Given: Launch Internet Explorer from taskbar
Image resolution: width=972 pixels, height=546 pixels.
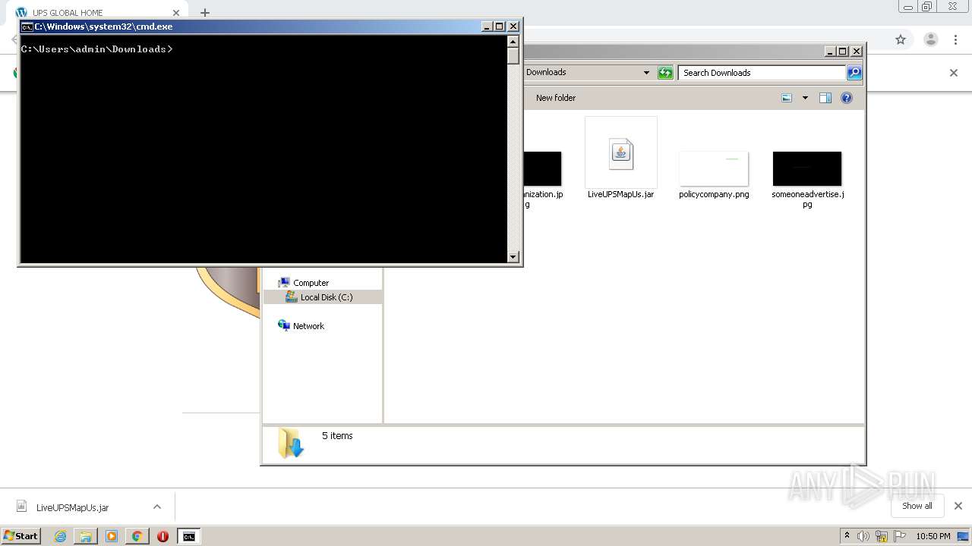Looking at the screenshot, I should (60, 536).
